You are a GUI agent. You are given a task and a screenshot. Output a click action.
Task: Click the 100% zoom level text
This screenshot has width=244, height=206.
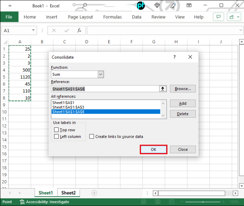pyautogui.click(x=234, y=202)
